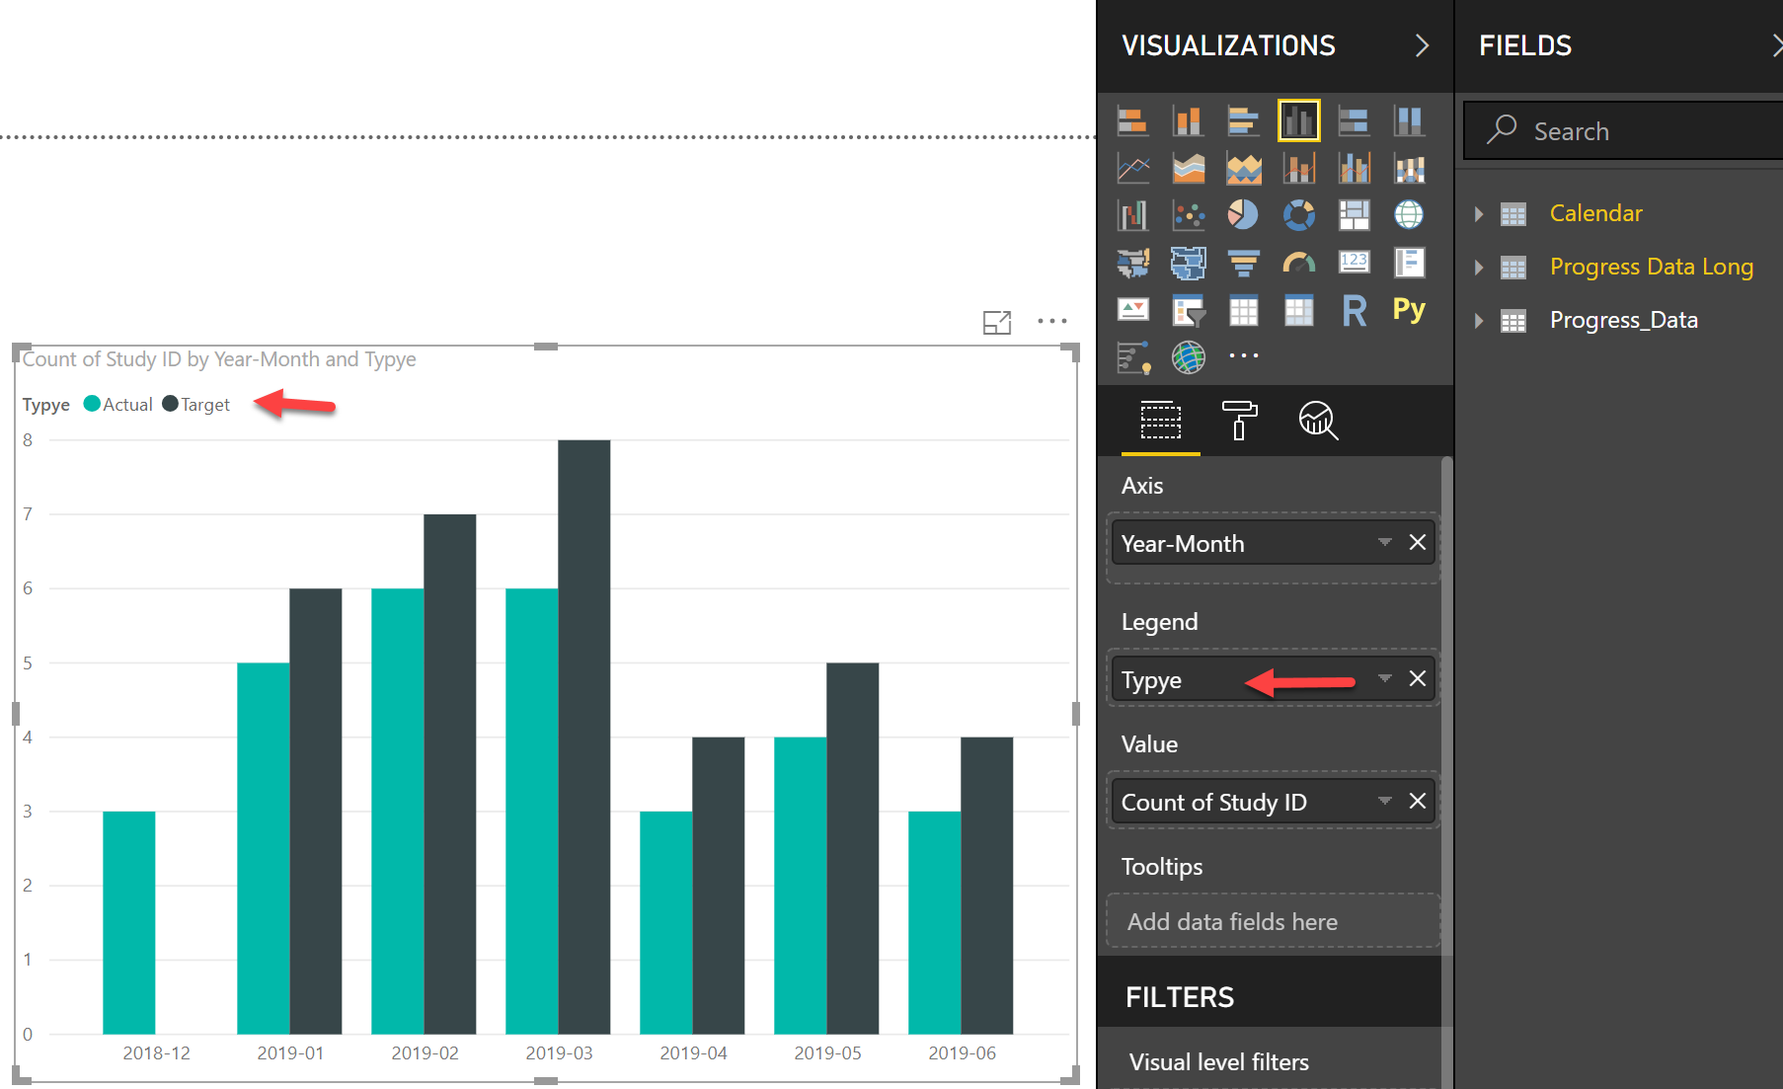This screenshot has height=1089, width=1783.
Task: Select the Progress_Data table name
Action: click(x=1623, y=320)
